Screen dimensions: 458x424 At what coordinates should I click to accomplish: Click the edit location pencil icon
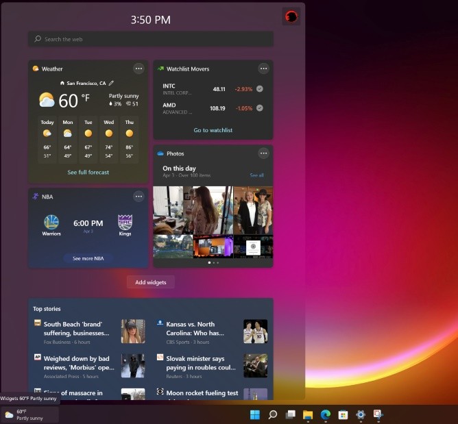111,83
